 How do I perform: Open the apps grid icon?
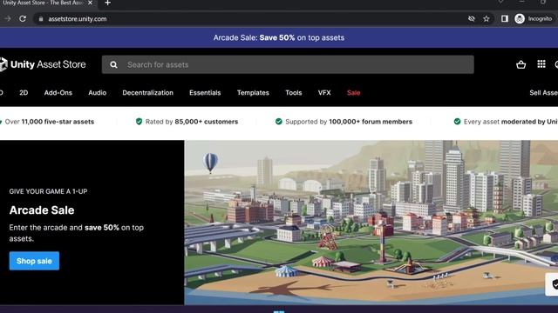[x=541, y=64]
